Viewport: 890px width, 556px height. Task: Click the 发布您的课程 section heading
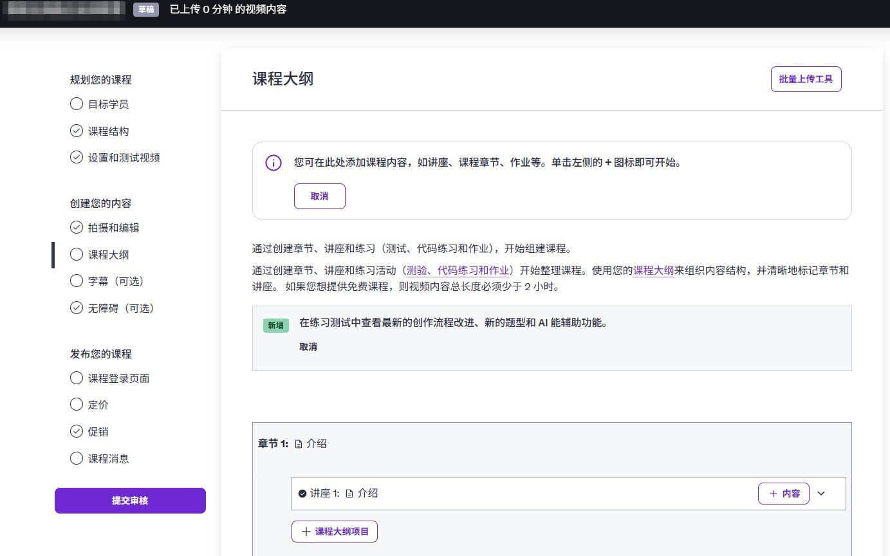click(100, 354)
